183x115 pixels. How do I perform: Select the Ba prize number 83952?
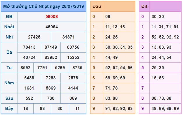pos(51,57)
